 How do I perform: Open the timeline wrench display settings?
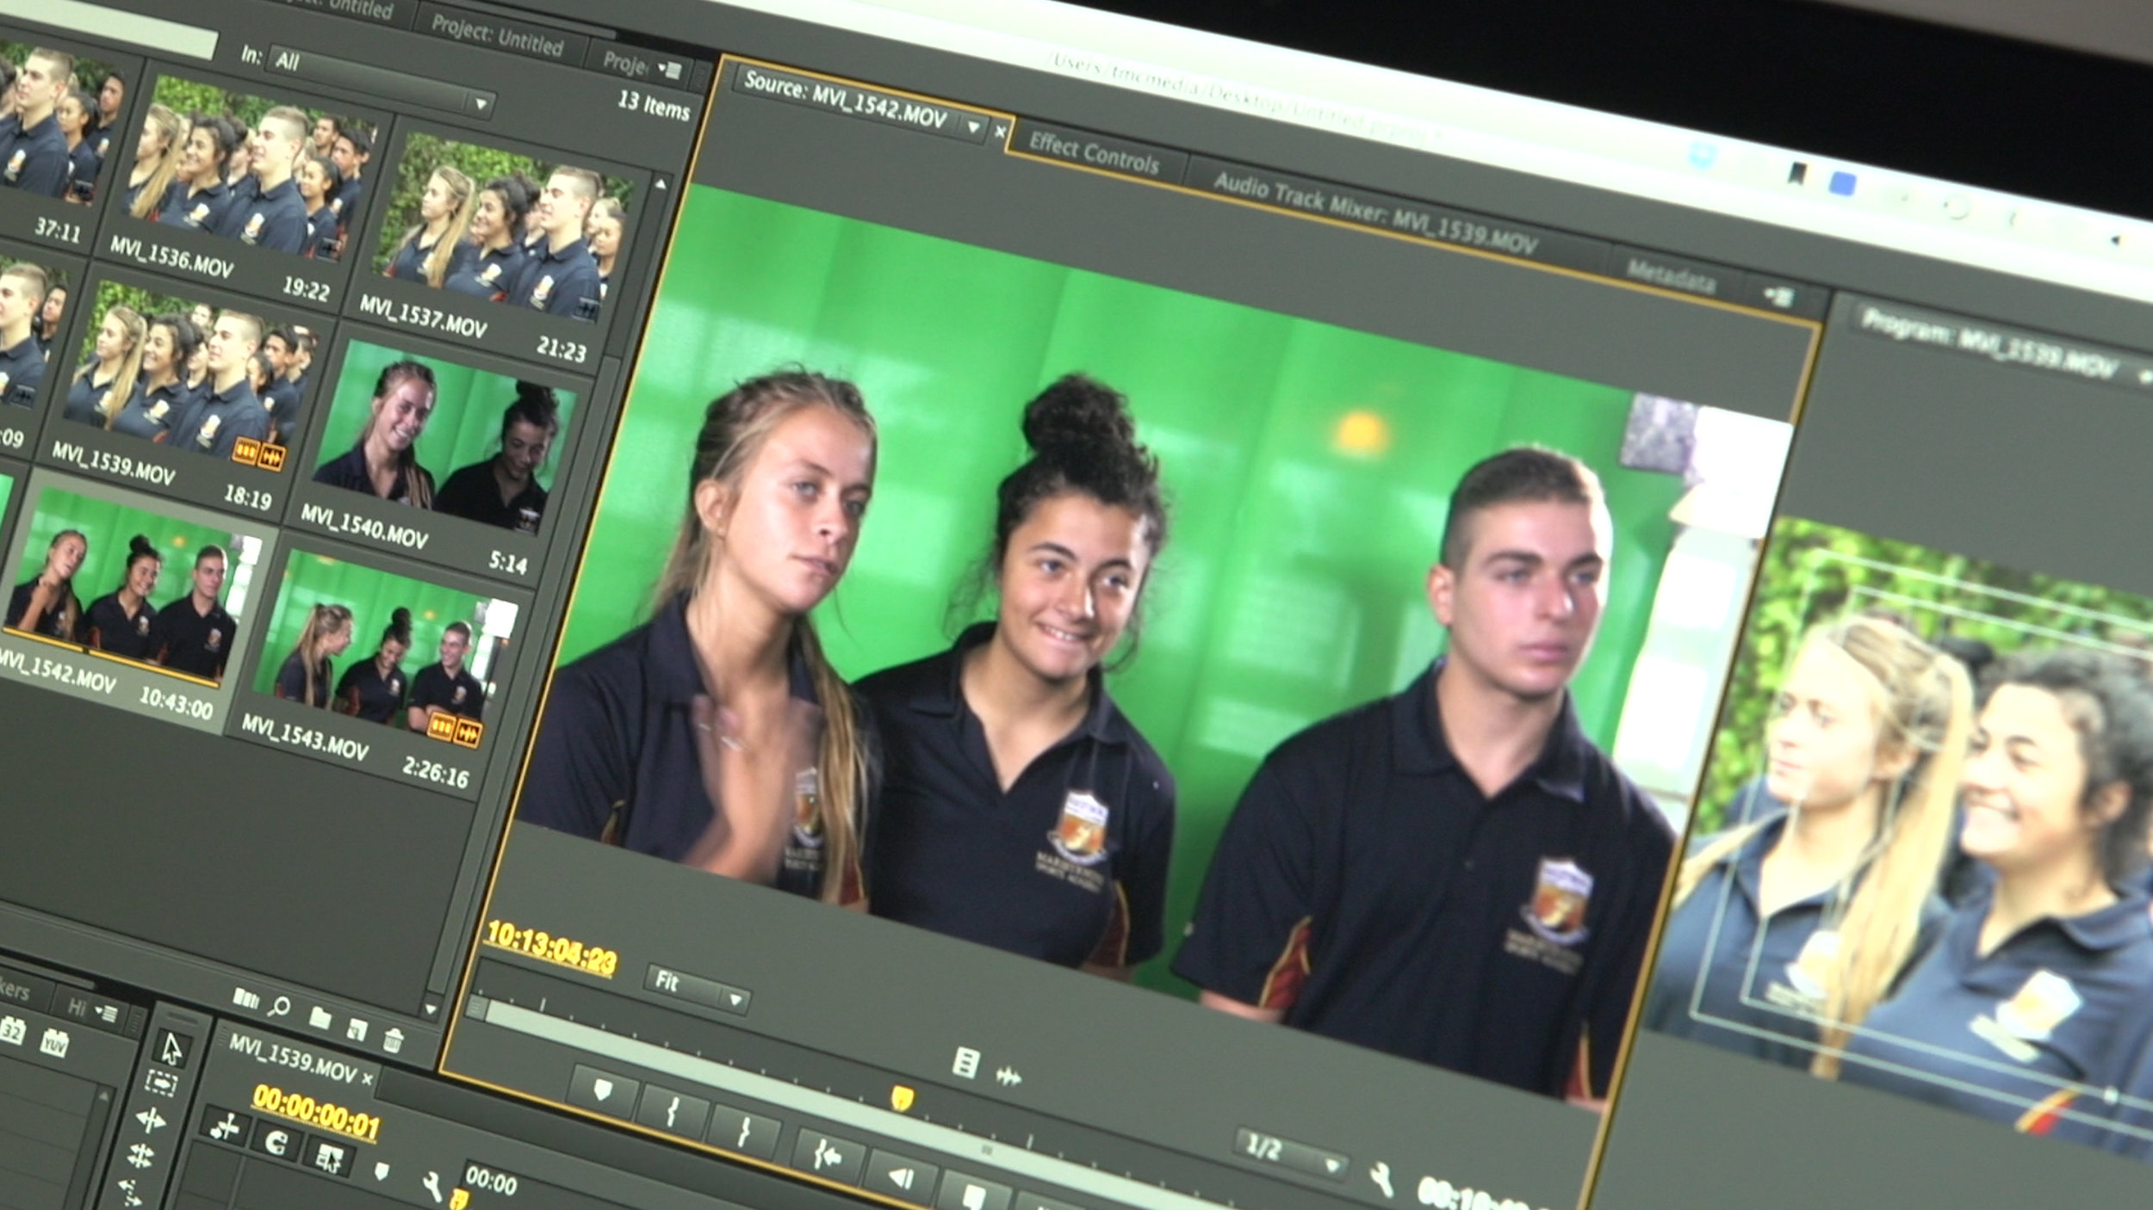(x=432, y=1187)
